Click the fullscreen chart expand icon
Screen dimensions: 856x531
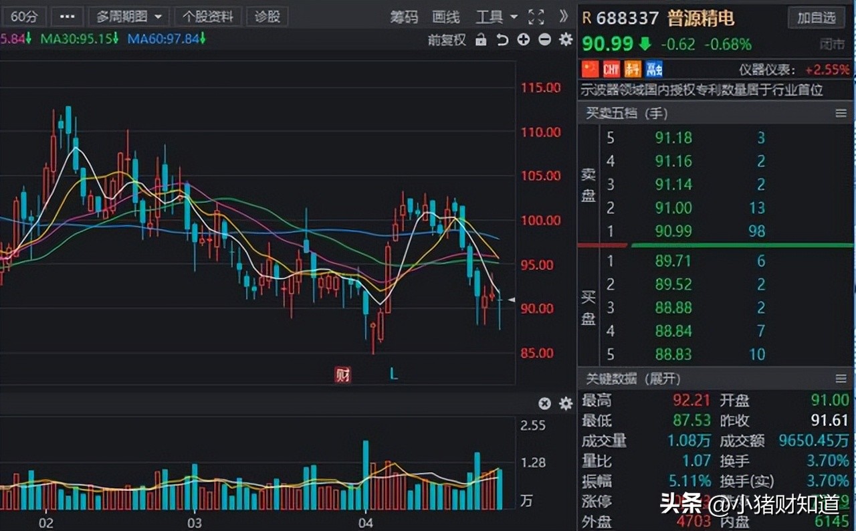(536, 17)
